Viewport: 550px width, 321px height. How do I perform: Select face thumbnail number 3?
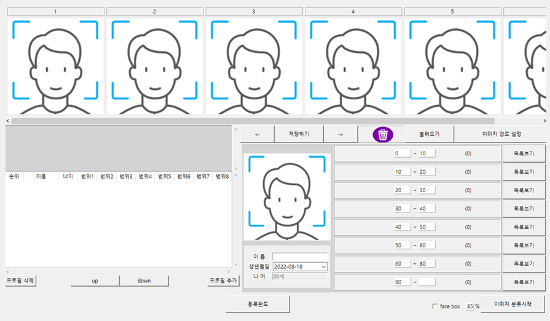pos(254,66)
